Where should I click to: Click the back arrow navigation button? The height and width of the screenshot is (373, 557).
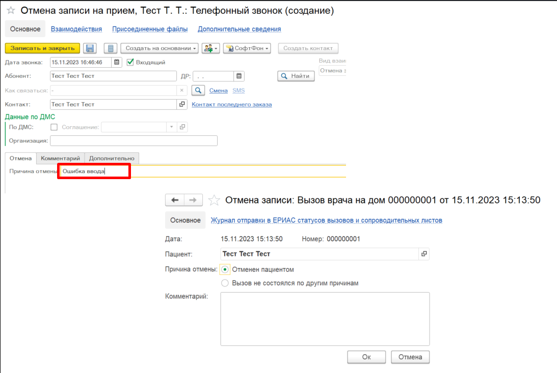[x=175, y=200]
